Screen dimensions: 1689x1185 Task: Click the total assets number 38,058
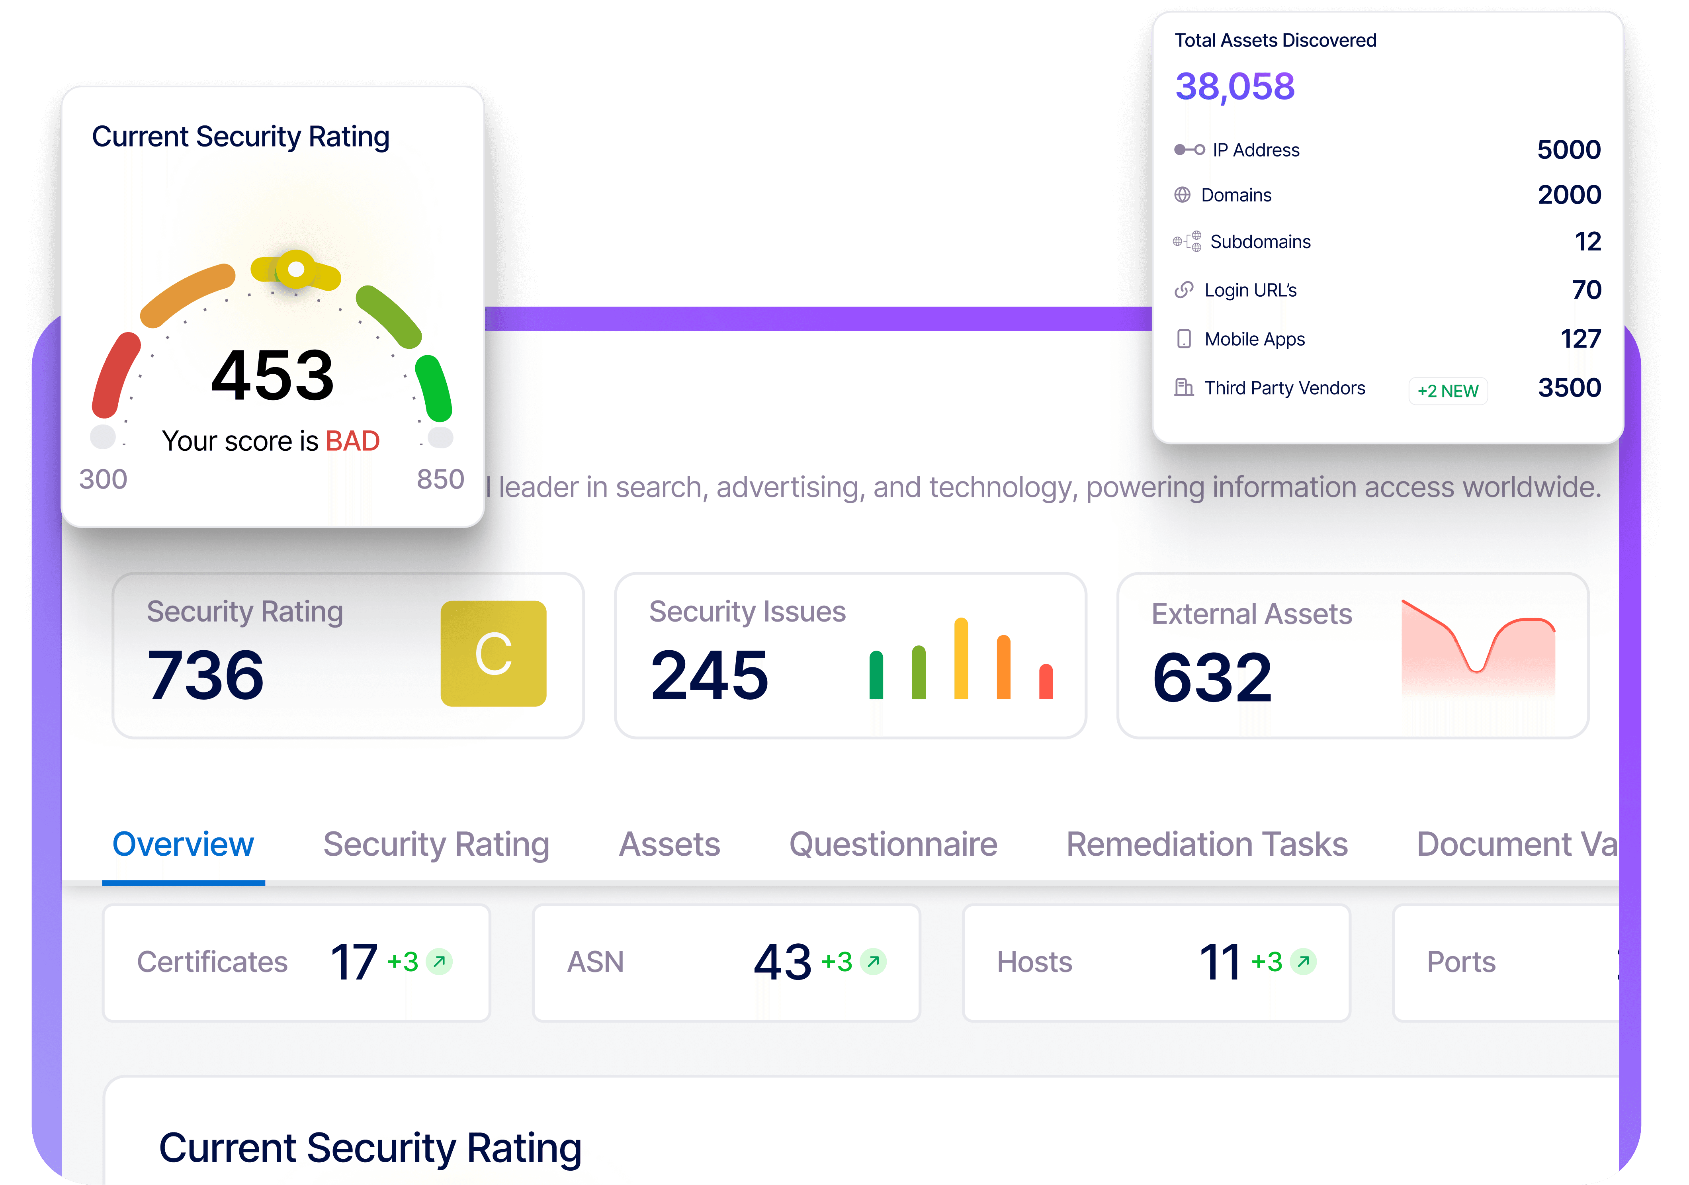pyautogui.click(x=1234, y=87)
